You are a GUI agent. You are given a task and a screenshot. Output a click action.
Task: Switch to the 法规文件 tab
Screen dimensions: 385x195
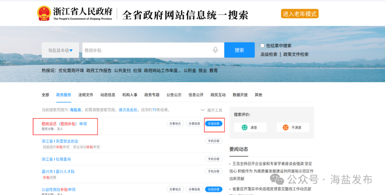coord(86,95)
